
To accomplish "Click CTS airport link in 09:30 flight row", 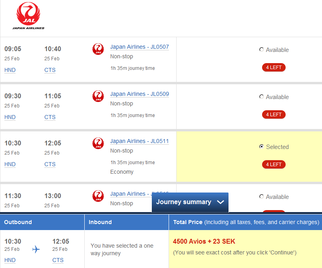I will tap(50, 117).
